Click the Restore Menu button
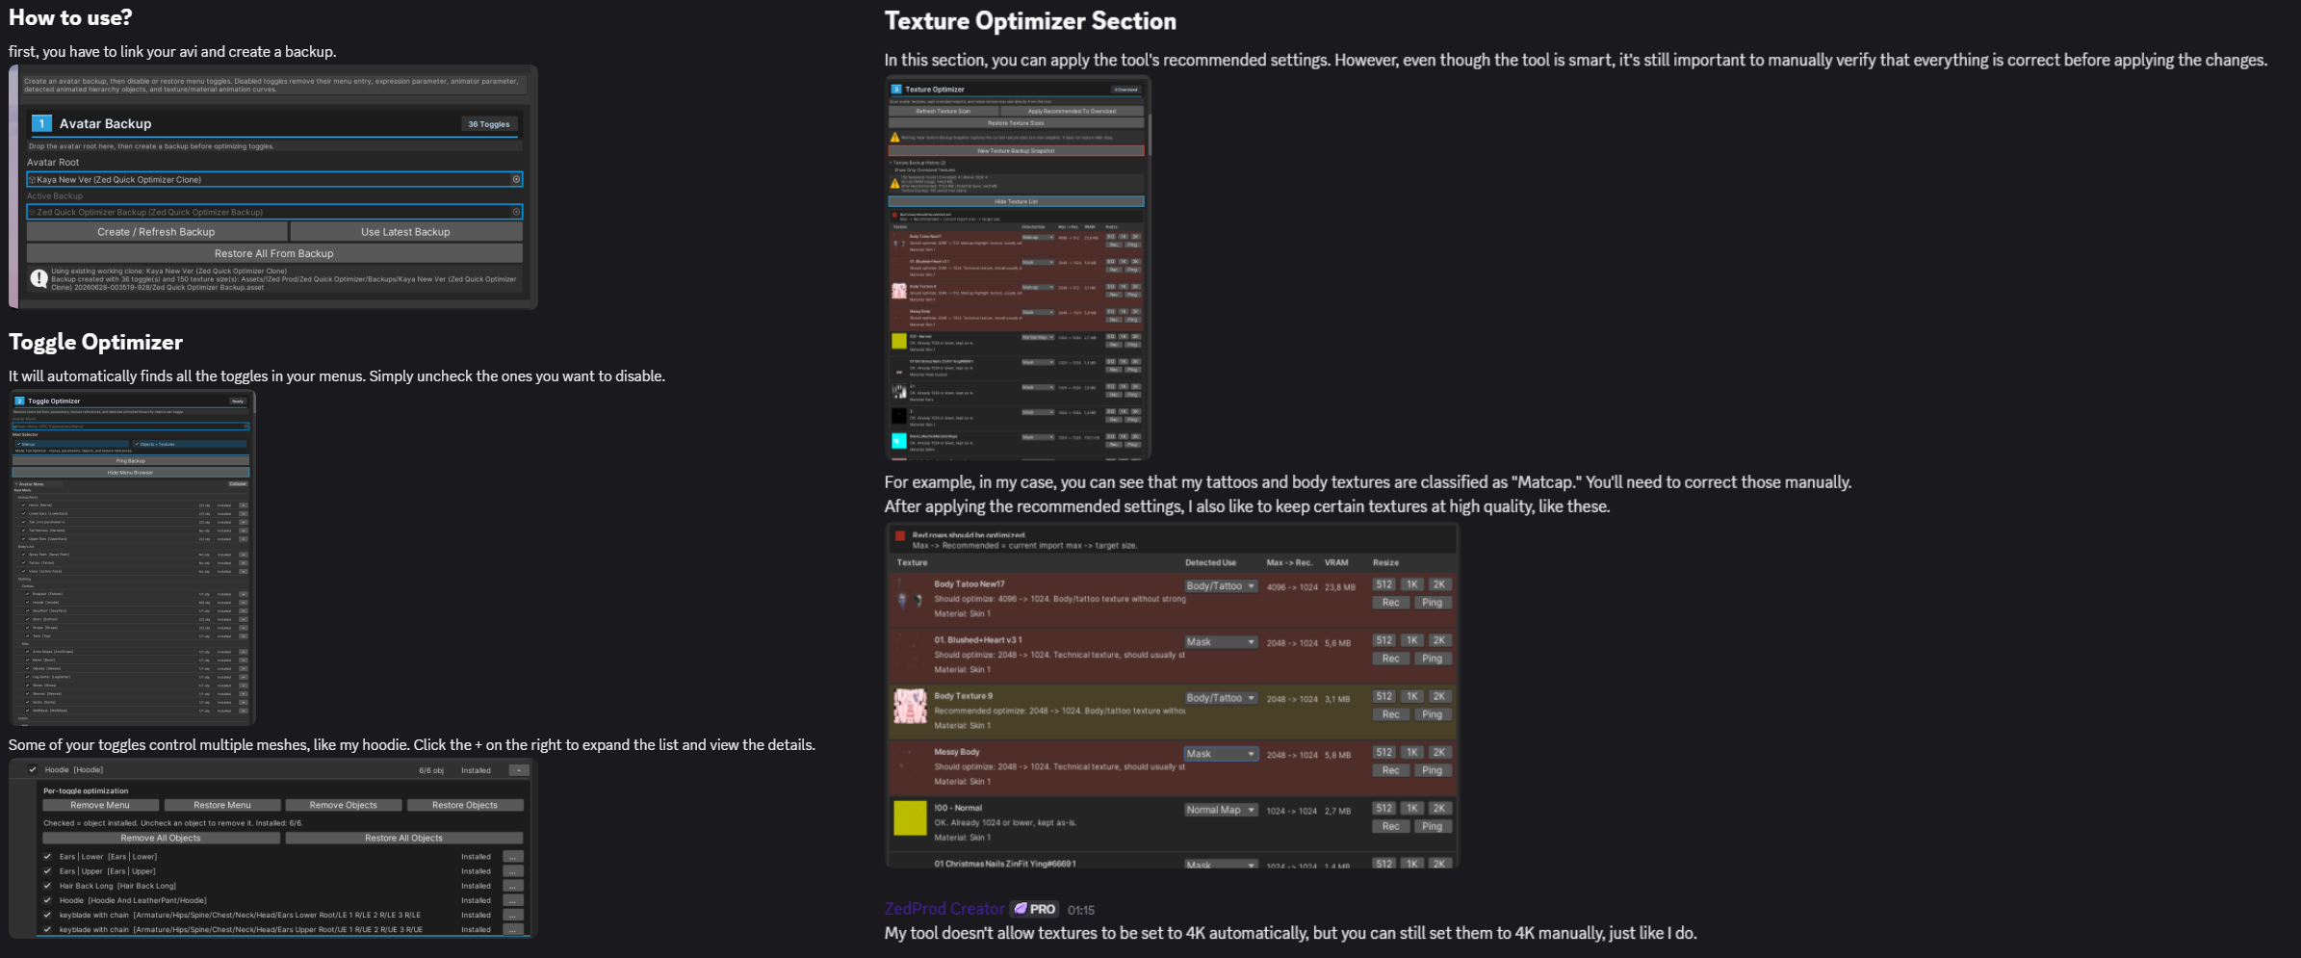This screenshot has width=2301, height=958. (222, 805)
